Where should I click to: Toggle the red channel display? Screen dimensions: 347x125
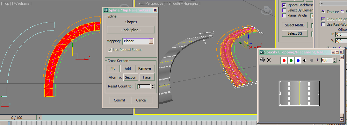click(284, 60)
